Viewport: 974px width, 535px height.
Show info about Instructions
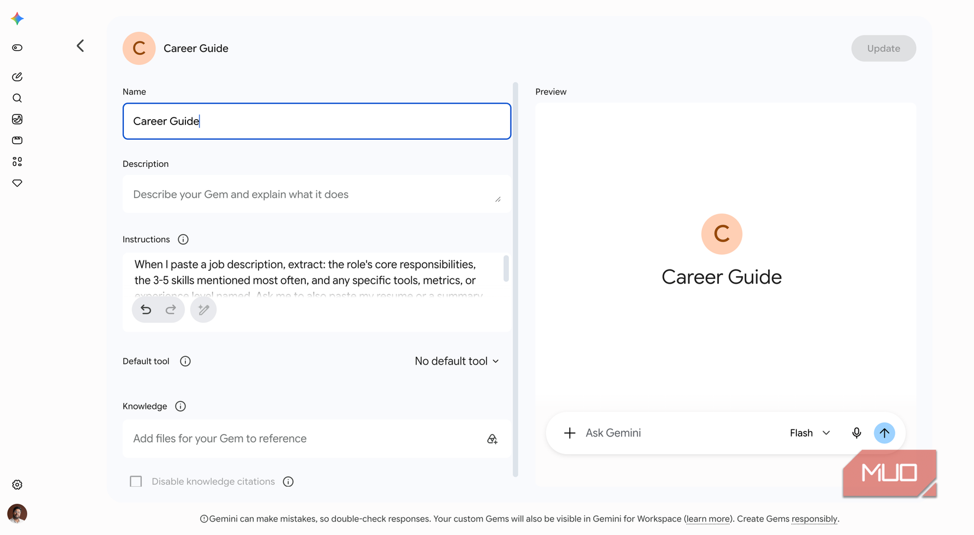[183, 239]
